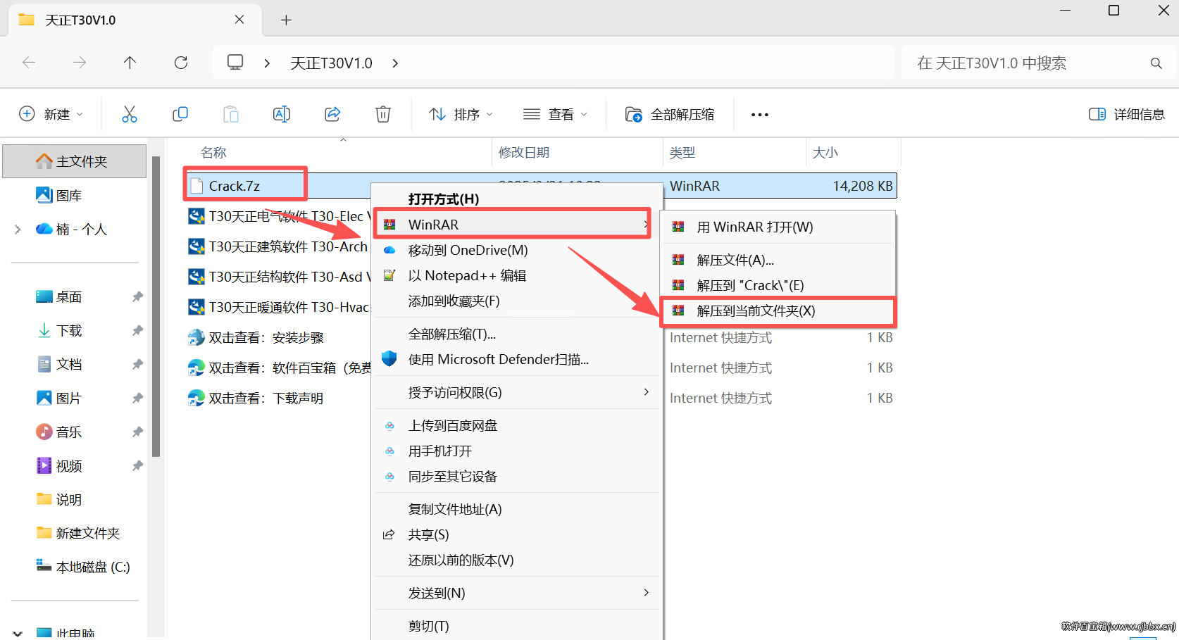Screen dimensions: 1179x640
Task: Open 主文件夹 in sidebar
Action: click(x=75, y=161)
